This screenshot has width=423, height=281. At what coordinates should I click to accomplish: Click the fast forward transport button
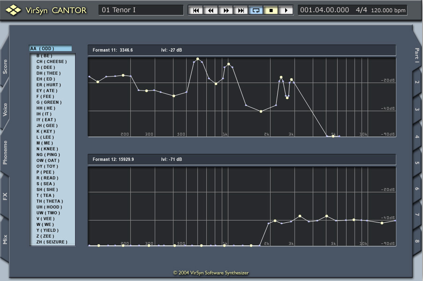(x=226, y=10)
